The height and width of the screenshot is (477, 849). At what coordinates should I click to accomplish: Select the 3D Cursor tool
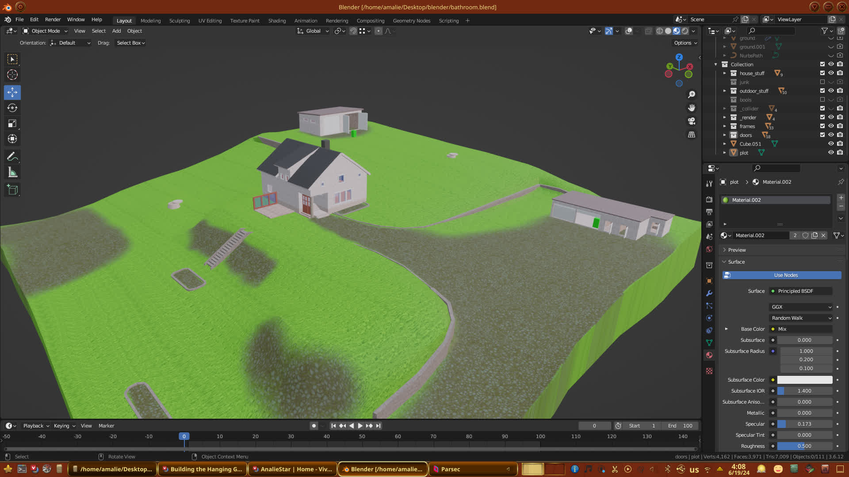coord(12,75)
